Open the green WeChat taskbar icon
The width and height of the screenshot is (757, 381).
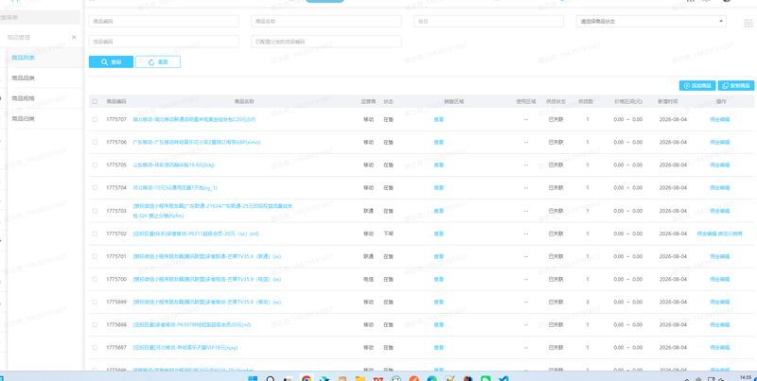(x=485, y=379)
